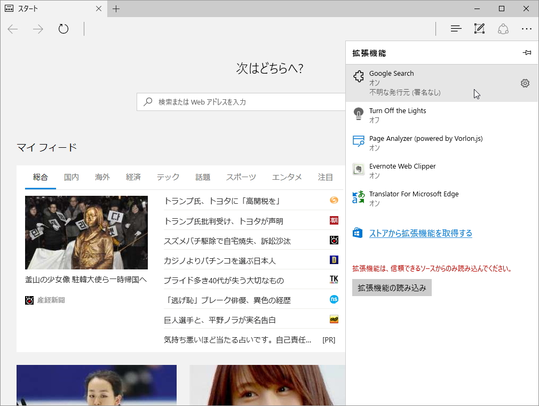The height and width of the screenshot is (406, 539).
Task: Open the More actions ellipsis menu
Action: click(x=527, y=29)
